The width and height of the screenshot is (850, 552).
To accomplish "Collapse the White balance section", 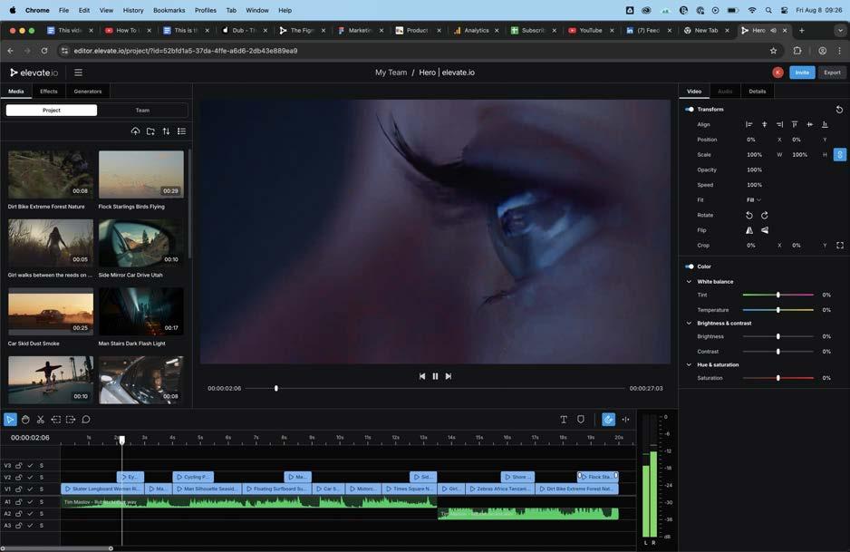I will [x=689, y=282].
